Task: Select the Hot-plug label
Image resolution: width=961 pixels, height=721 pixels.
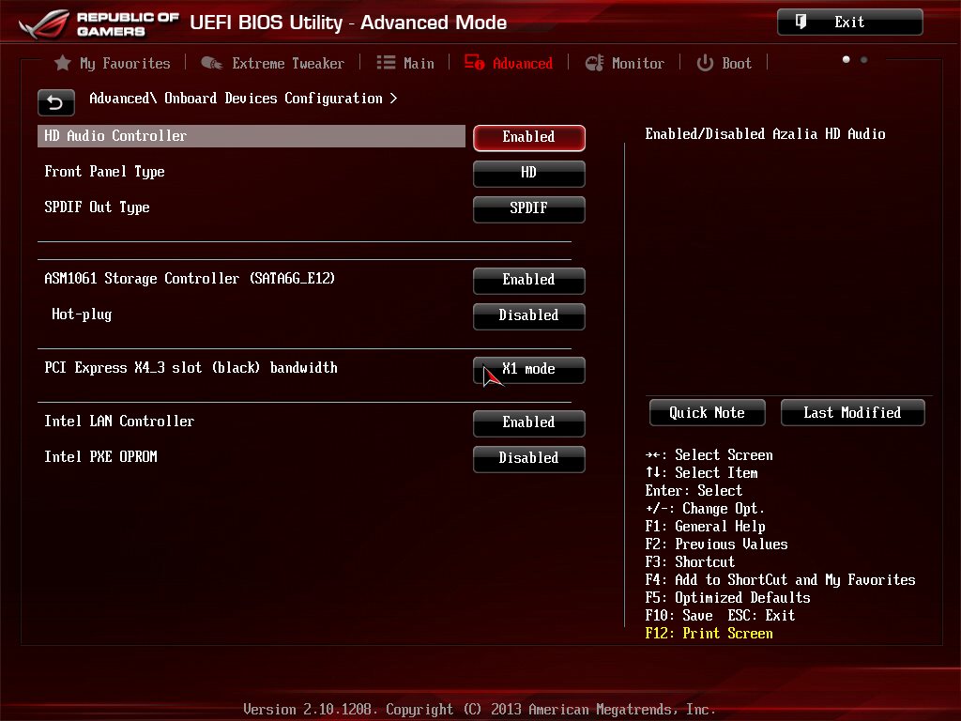Action: pos(82,314)
